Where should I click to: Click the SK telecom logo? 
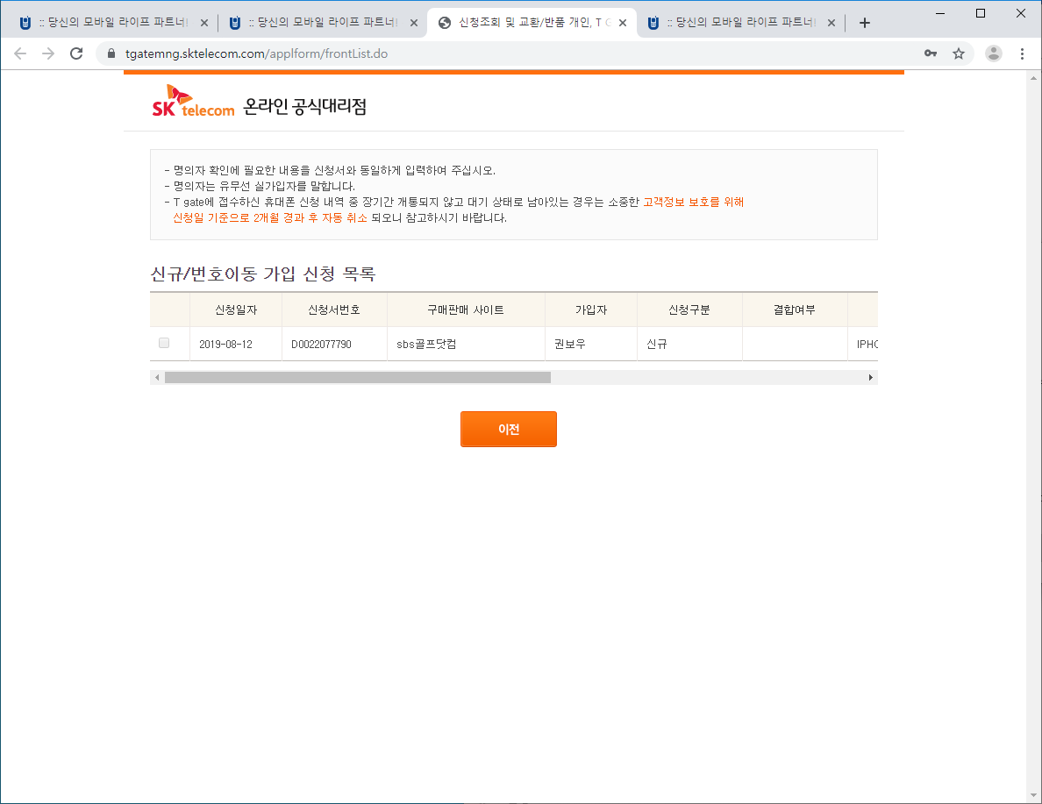click(193, 103)
